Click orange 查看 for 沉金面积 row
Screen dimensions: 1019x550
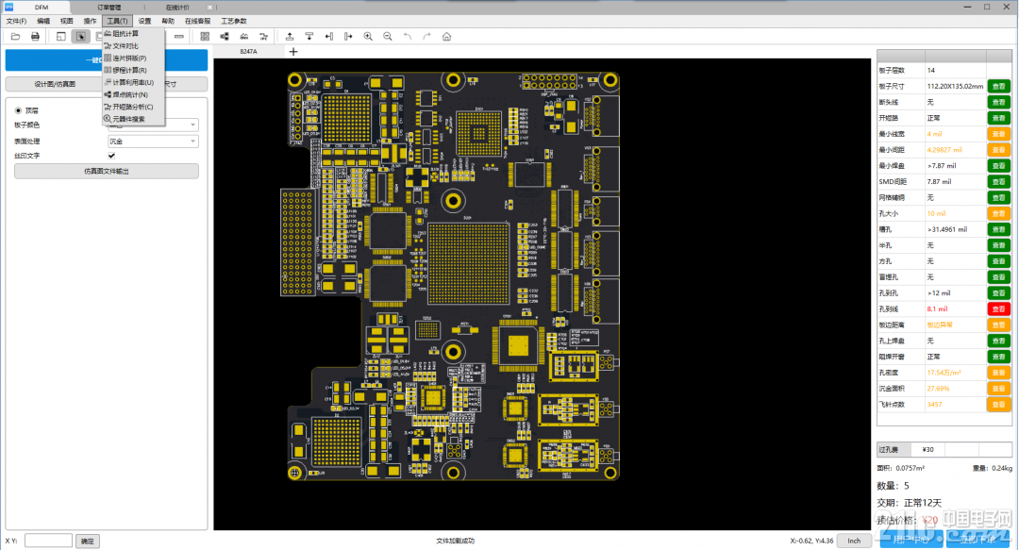(x=998, y=388)
